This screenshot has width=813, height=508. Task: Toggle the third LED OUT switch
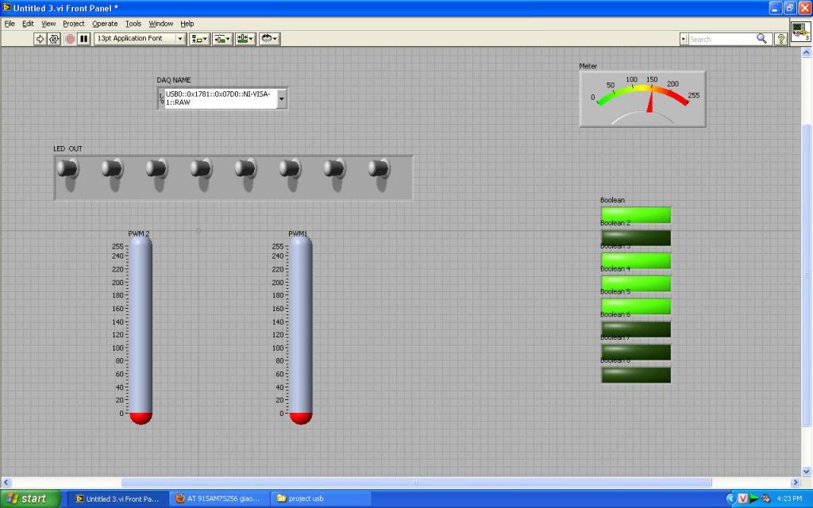click(x=156, y=168)
